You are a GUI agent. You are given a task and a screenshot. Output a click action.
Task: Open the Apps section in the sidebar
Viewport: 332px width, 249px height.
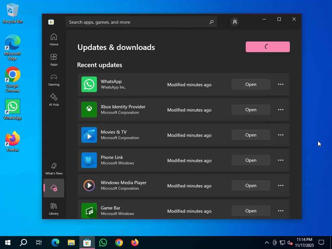[54, 60]
